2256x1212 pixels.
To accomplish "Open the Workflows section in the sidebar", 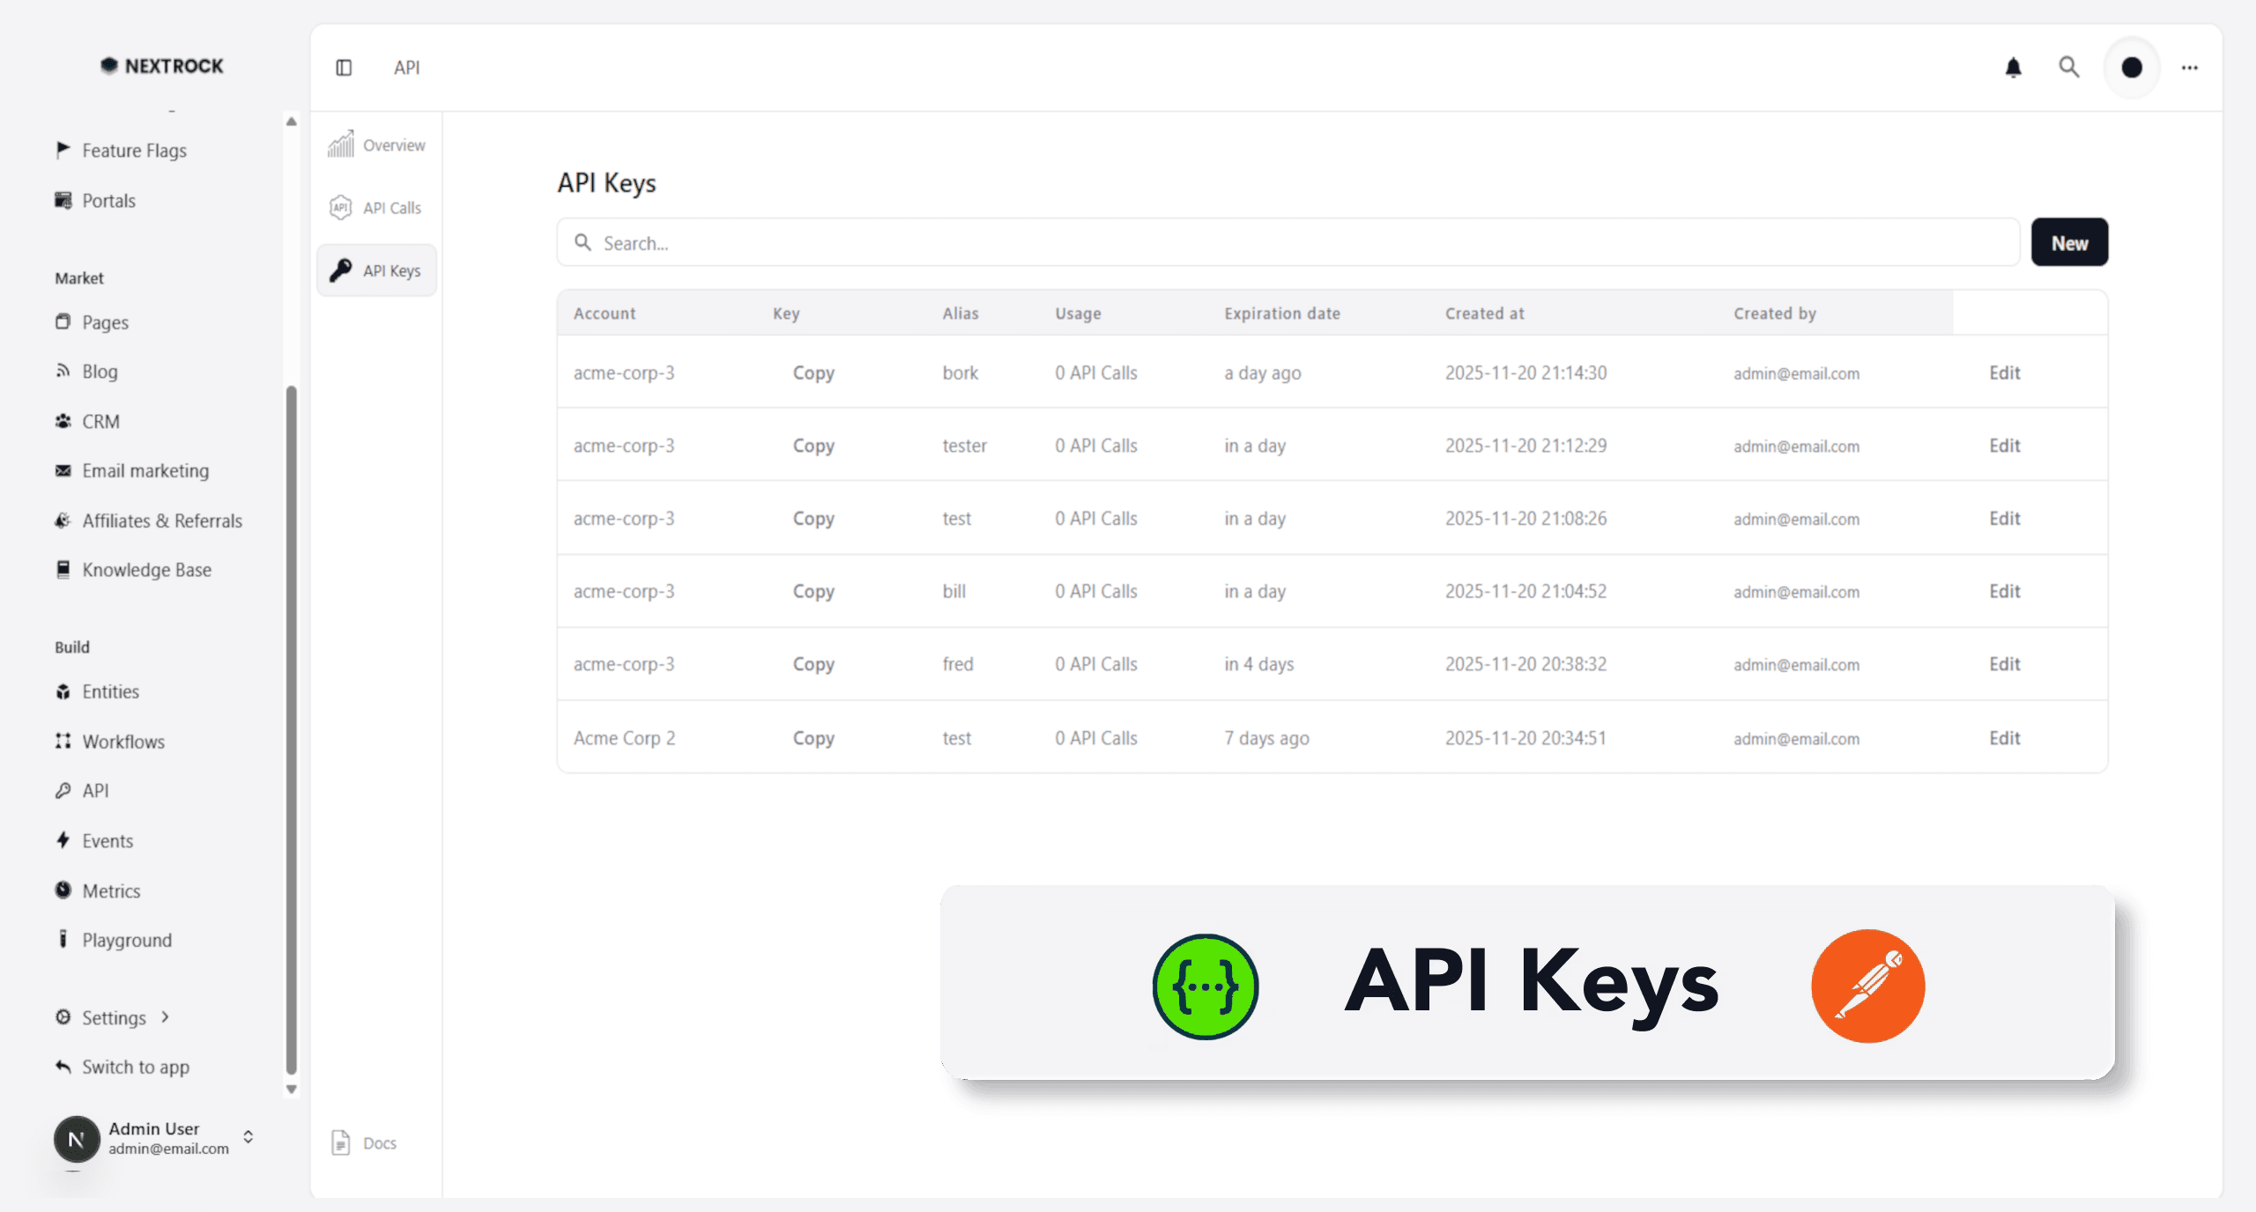I will point(122,741).
